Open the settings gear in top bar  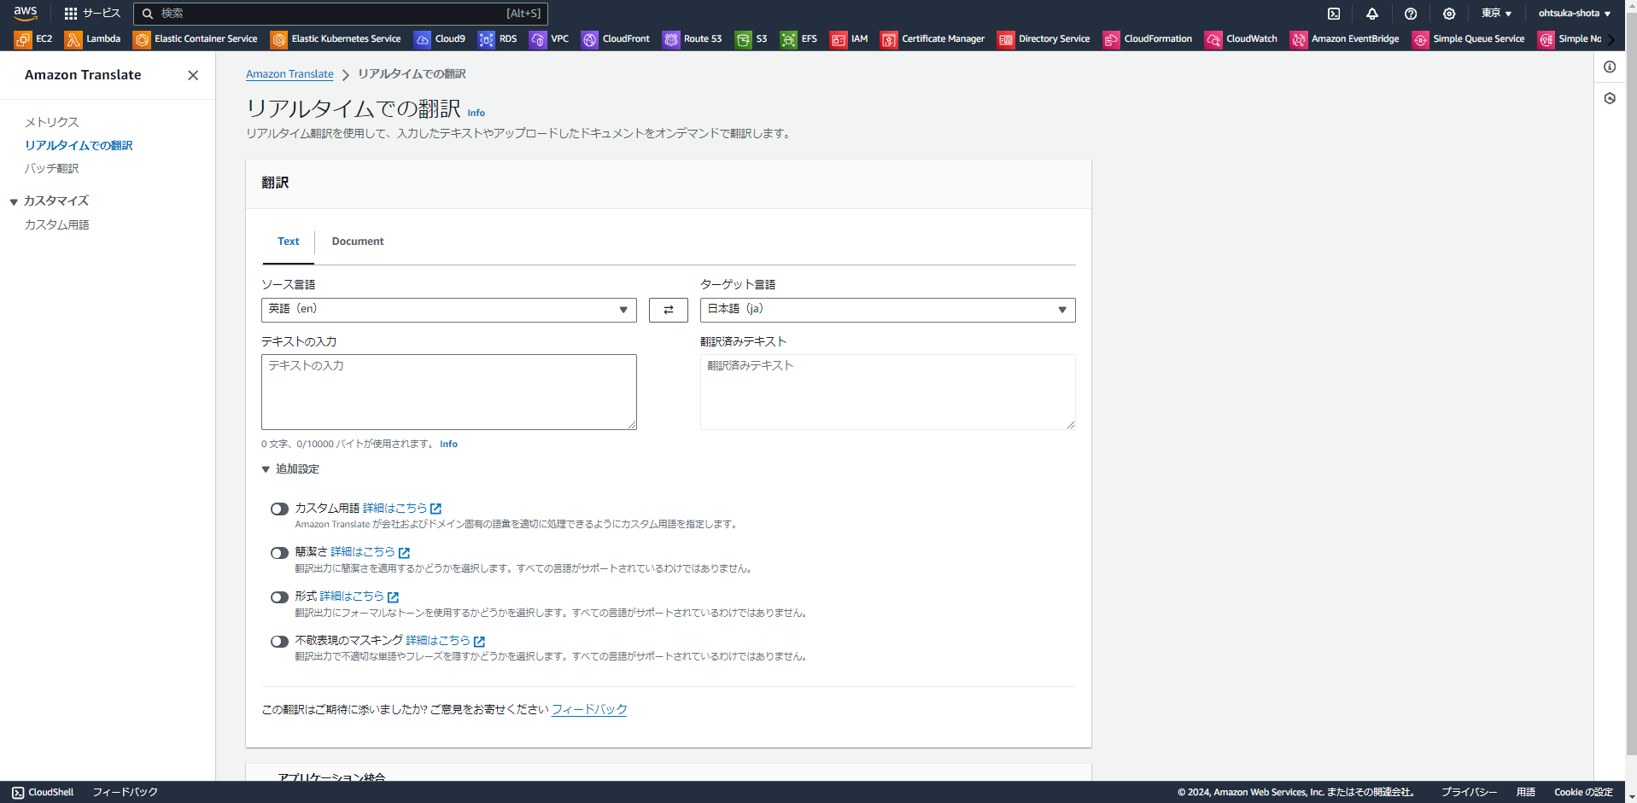pyautogui.click(x=1449, y=14)
